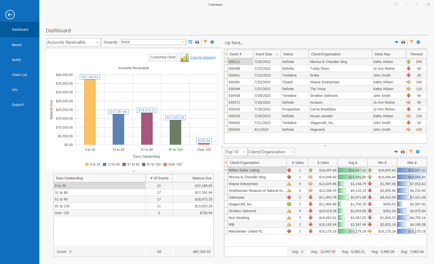Filter the Up Next events
Image resolution: width=434 pixels, height=264 pixels.
click(x=411, y=42)
